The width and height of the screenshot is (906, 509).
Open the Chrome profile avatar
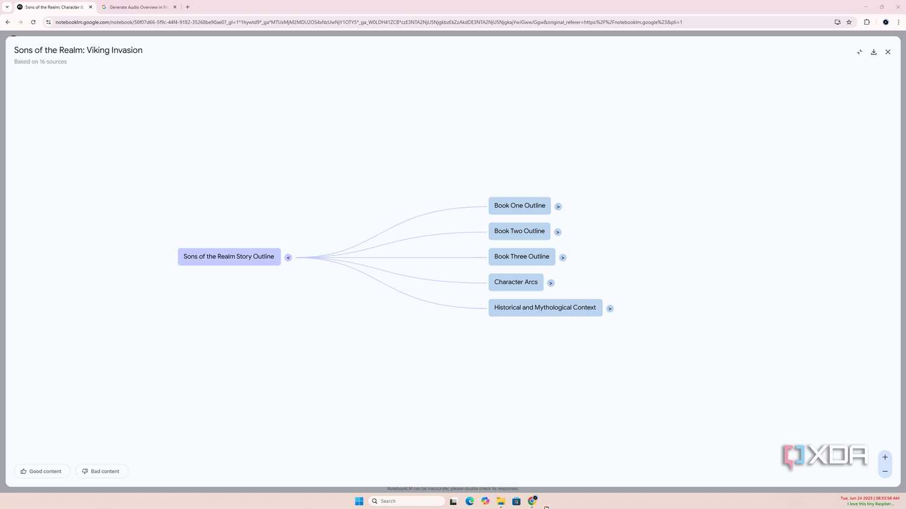click(885, 22)
